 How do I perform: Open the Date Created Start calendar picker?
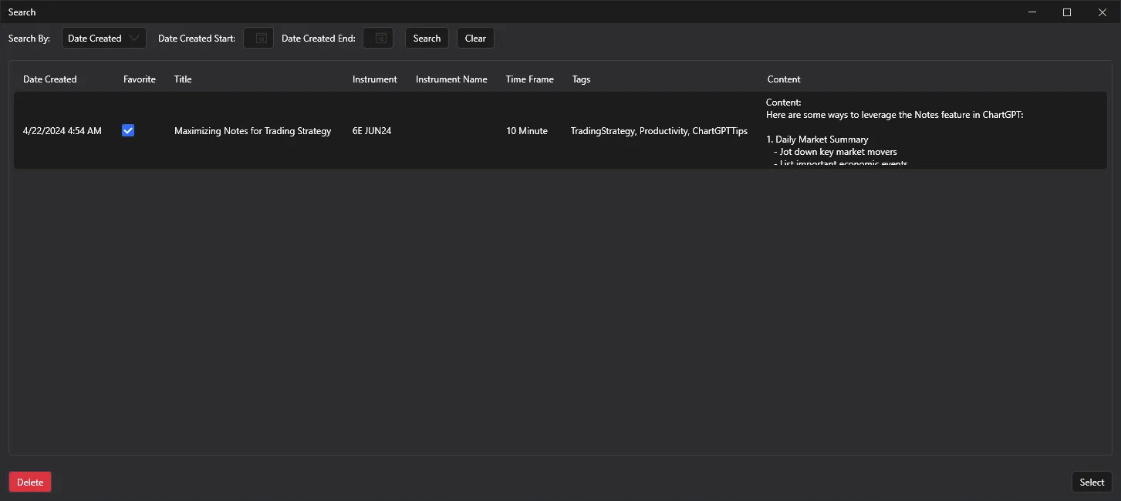[x=258, y=37]
